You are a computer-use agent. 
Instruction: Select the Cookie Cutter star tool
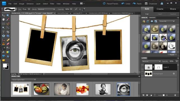tap(3, 36)
